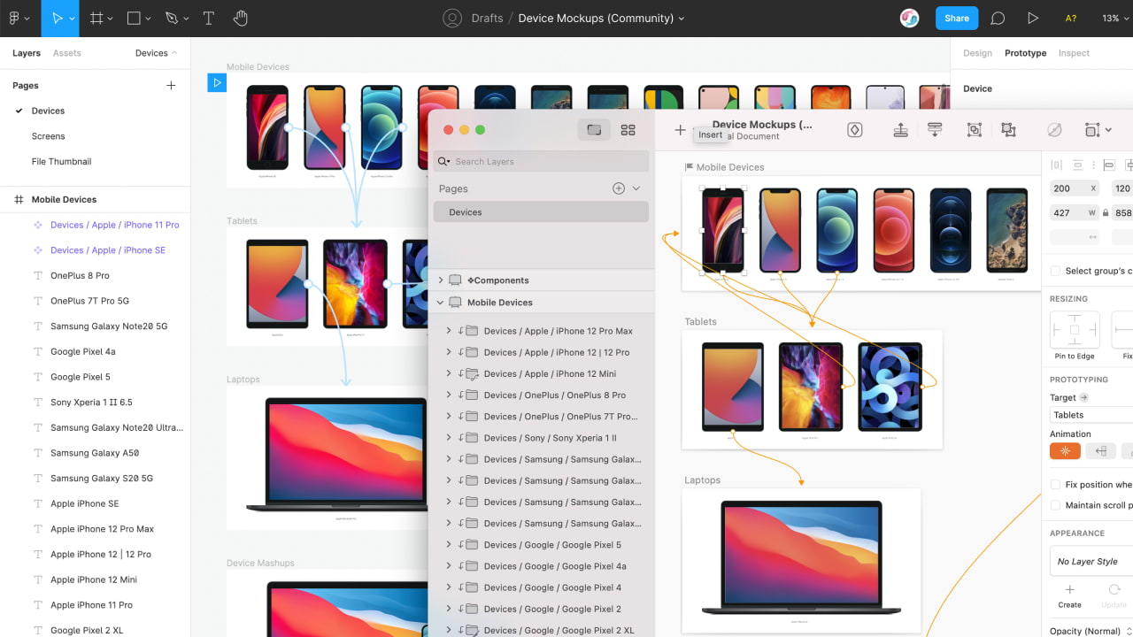Select the Devices page in Sketch

pos(541,212)
